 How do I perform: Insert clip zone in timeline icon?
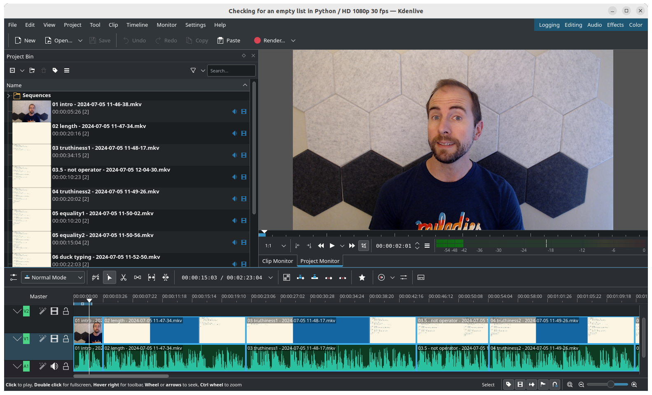301,278
